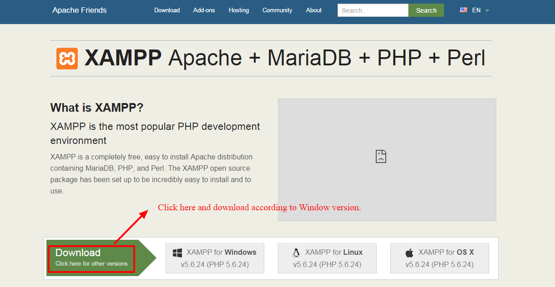The image size is (555, 287).
Task: Click the Windows logo icon
Action: click(x=177, y=252)
